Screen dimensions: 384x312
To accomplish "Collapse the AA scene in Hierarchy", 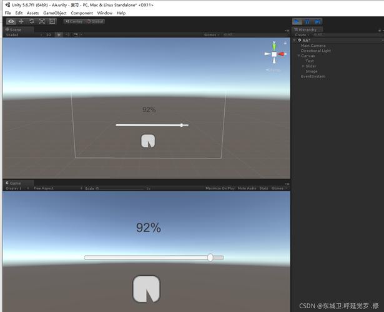I will tap(295, 41).
